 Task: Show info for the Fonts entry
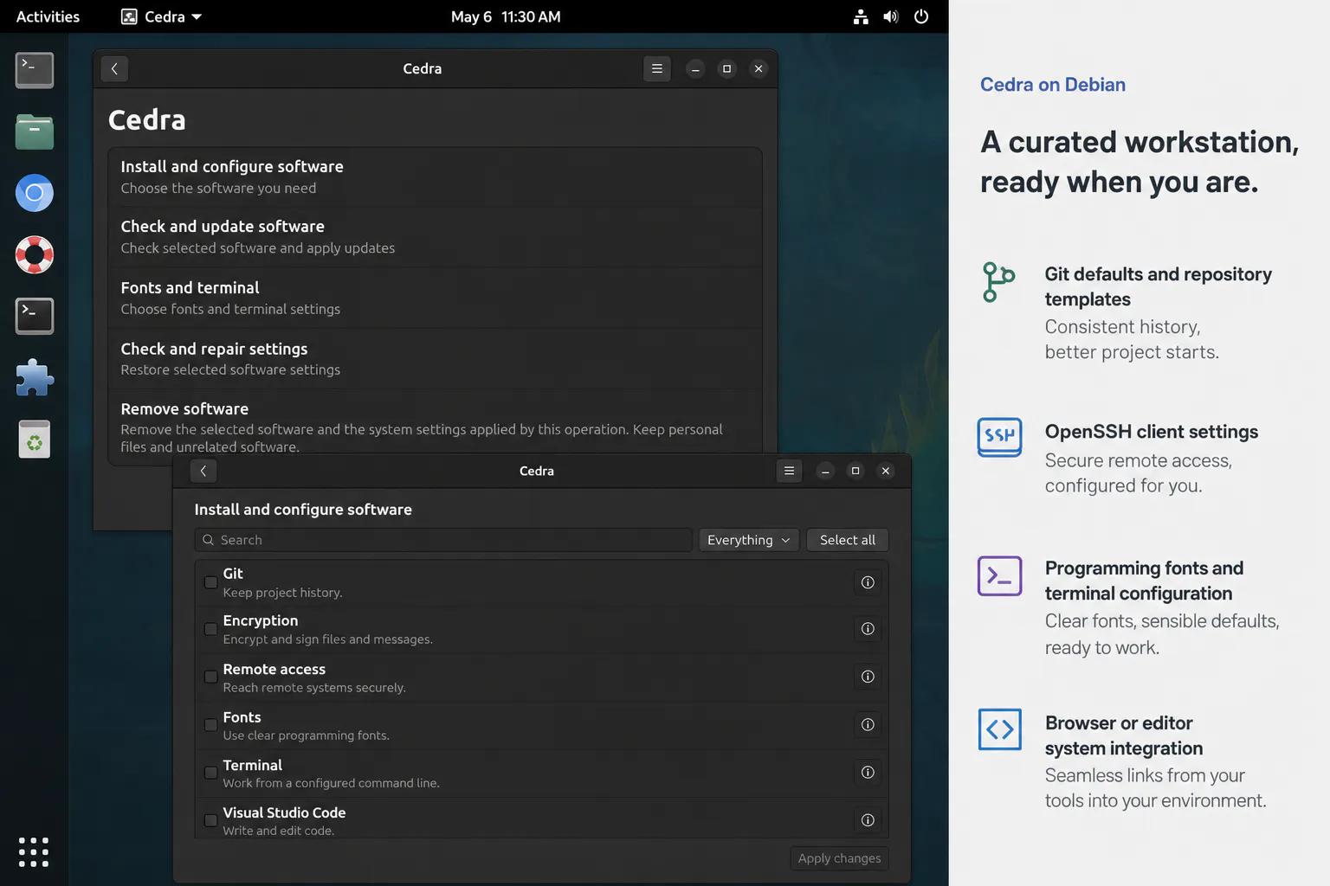[868, 725]
